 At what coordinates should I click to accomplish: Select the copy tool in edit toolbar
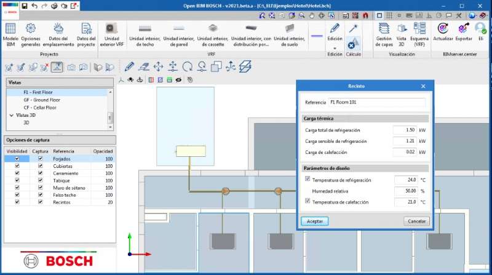216,66
